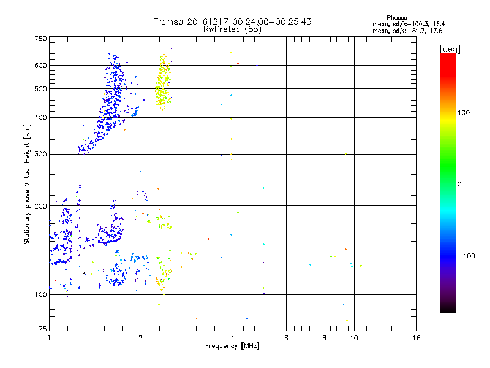The height and width of the screenshot is (368, 490).
Task: Click the x-axis tick label '6'
Action: [x=286, y=338]
